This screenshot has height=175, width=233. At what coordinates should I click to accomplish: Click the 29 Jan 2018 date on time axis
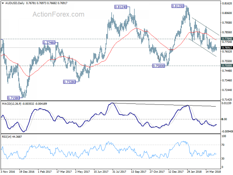click(x=195, y=172)
